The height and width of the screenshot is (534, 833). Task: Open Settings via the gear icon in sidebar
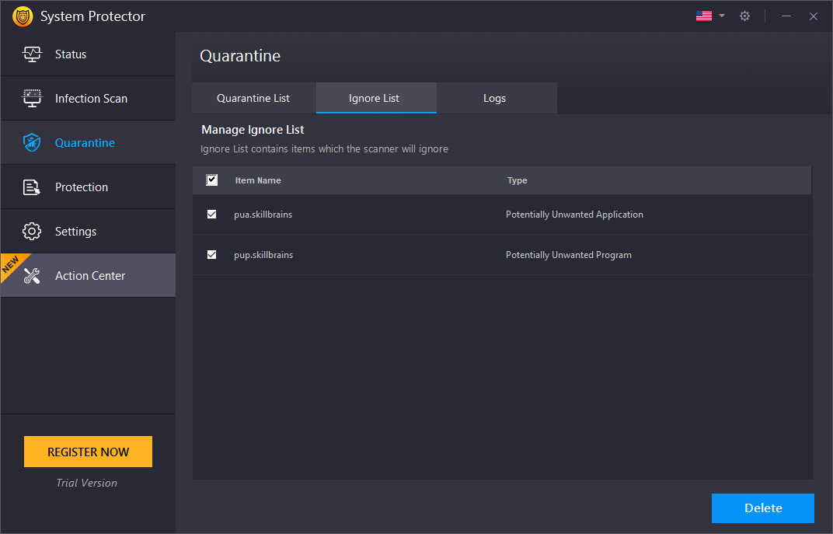[32, 231]
